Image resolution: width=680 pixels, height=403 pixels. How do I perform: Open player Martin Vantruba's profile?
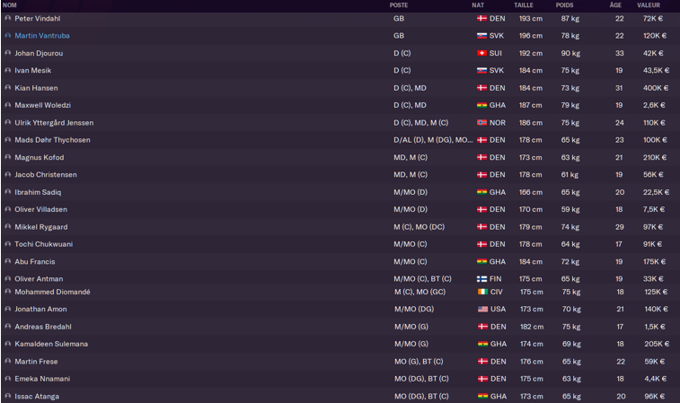(x=42, y=36)
